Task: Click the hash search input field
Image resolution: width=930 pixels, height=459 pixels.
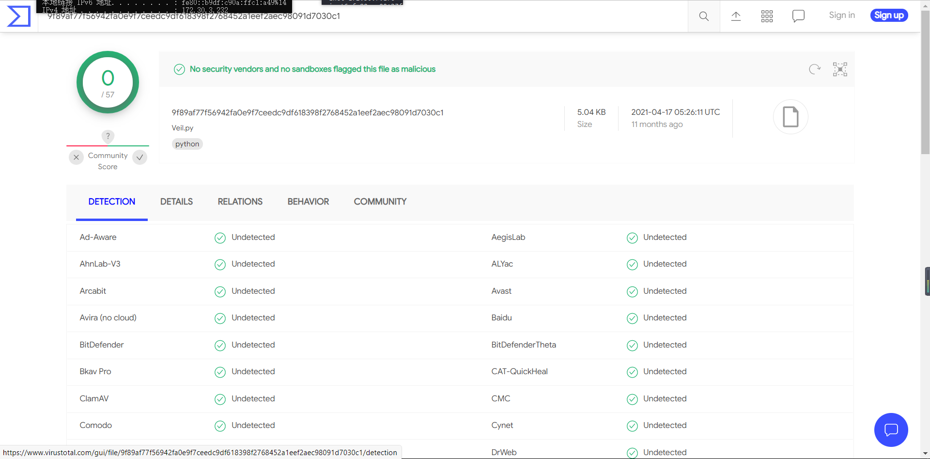Action: point(363,16)
